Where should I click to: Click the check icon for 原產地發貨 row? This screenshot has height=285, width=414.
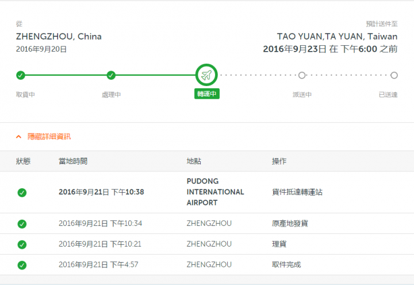coord(22,224)
